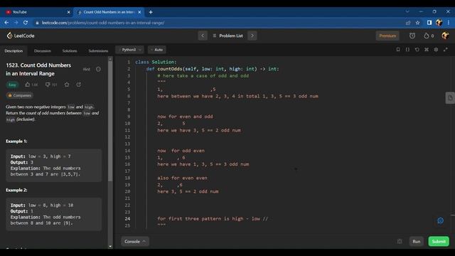Screen dimensions: 455x256
Task: Reload the browser page
Action: point(26,23)
